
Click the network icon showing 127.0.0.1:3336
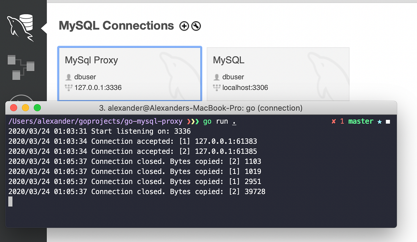coord(68,87)
